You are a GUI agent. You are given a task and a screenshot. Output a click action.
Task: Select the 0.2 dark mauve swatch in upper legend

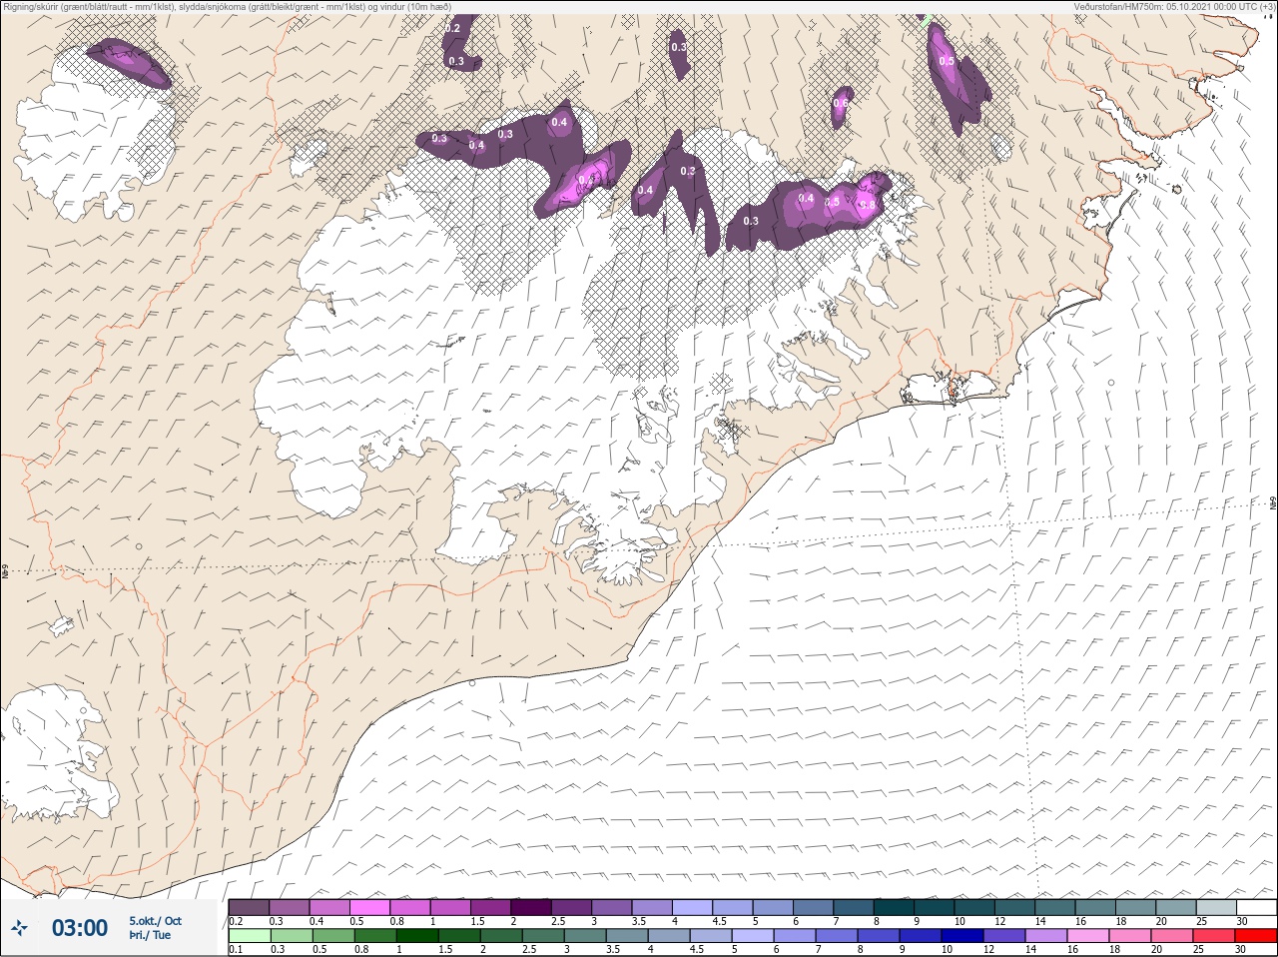click(x=249, y=907)
